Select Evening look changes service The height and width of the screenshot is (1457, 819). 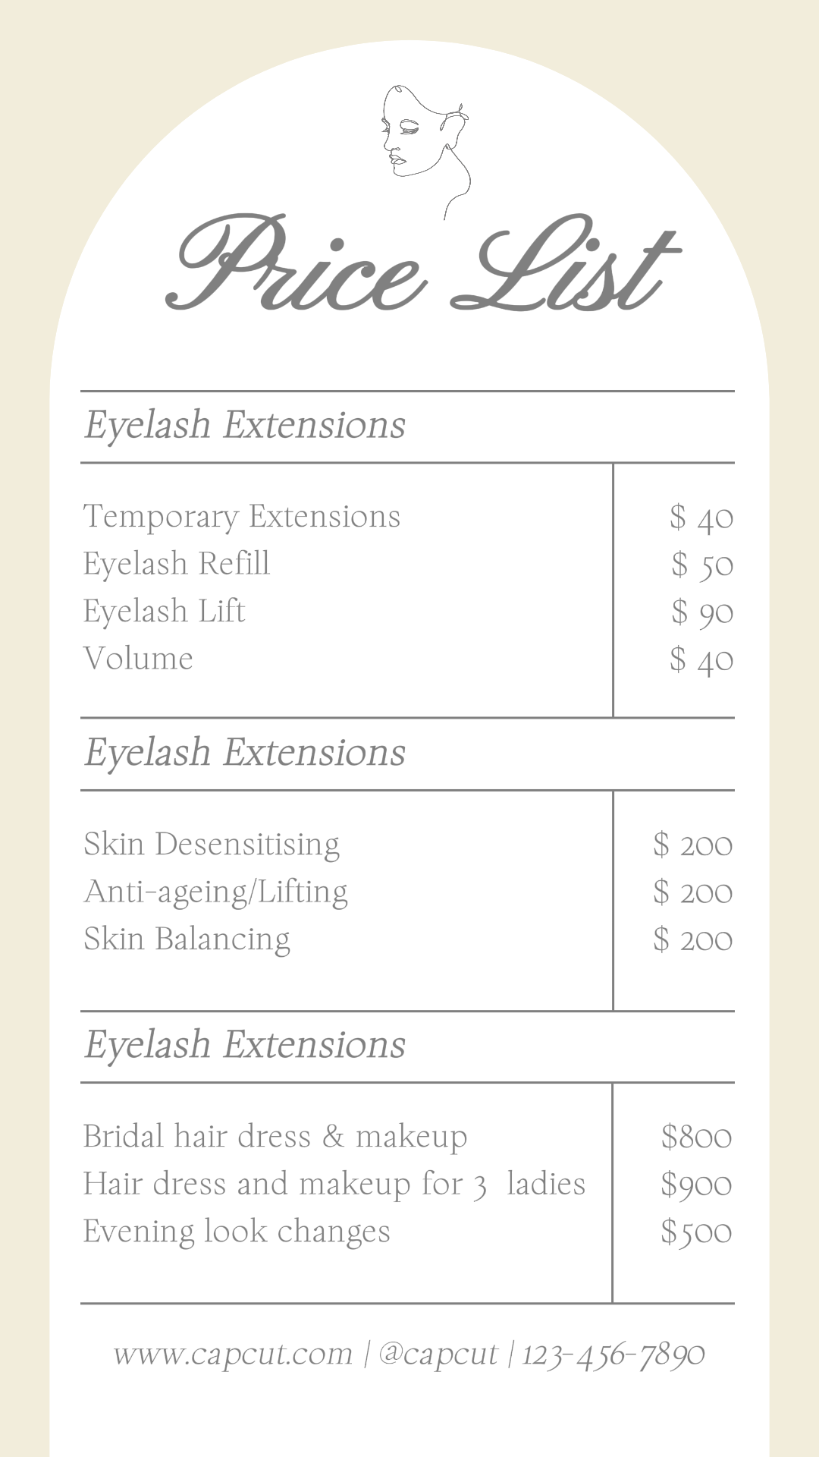pos(237,1232)
